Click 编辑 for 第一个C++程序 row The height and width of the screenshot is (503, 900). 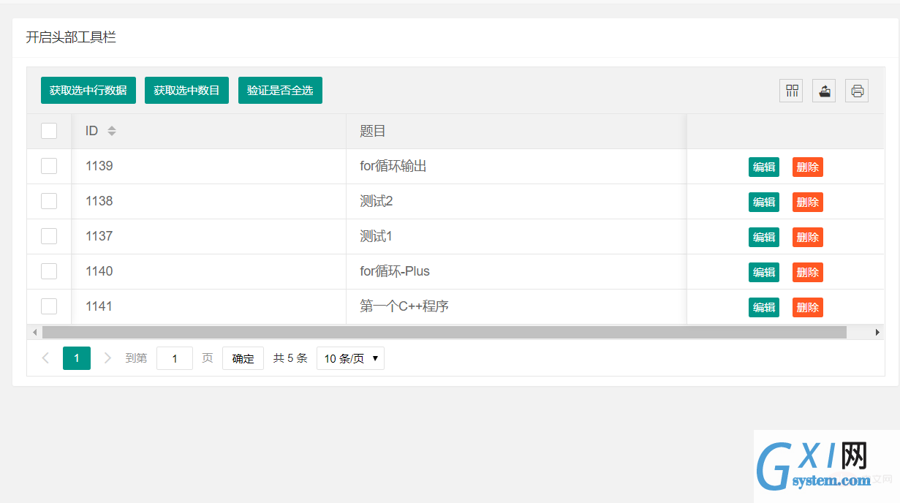pos(764,307)
